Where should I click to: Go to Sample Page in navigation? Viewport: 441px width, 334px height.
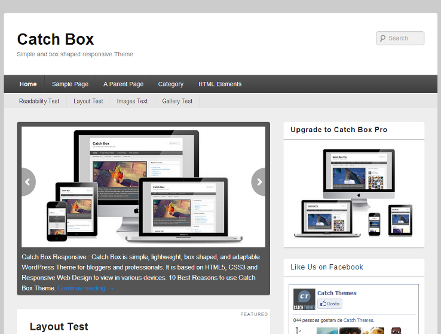tap(70, 84)
